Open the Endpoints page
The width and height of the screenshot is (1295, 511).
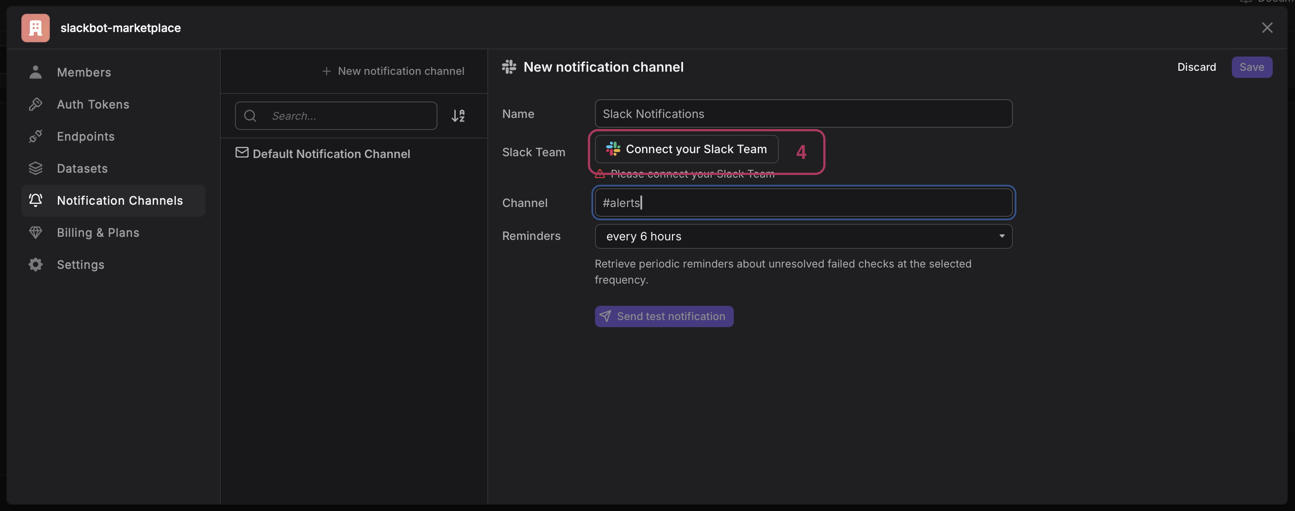[113, 136]
